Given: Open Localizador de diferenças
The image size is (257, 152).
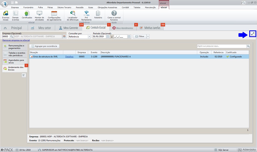Looking at the screenshot, I should point(73,16).
